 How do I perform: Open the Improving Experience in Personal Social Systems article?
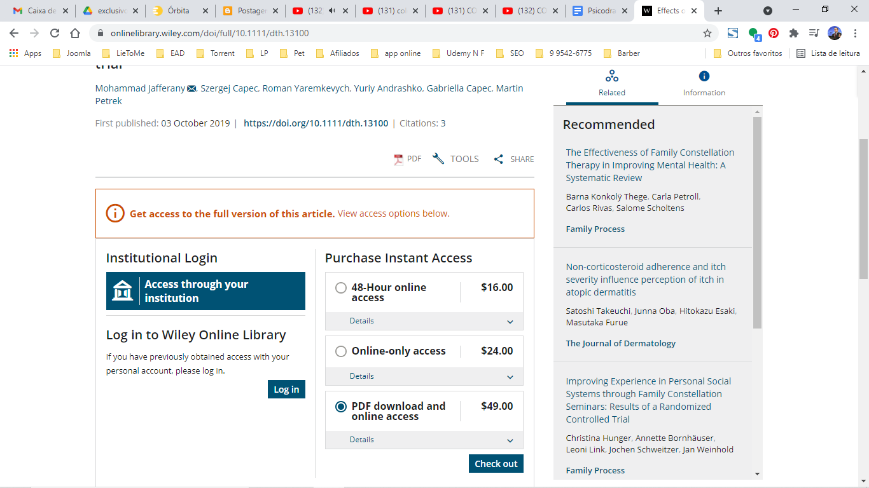pos(649,400)
